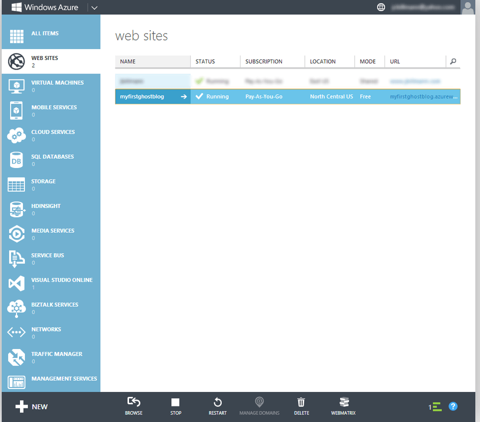The image size is (480, 422).
Task: Open Storage table icon
Action: pyautogui.click(x=16, y=184)
